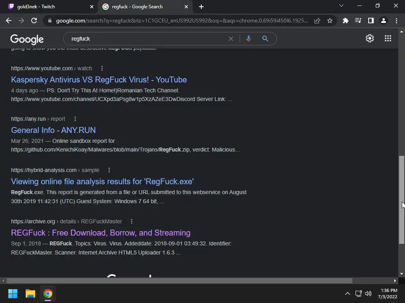Open the Chrome profile menu
This screenshot has height=303, width=405.
point(384,21)
